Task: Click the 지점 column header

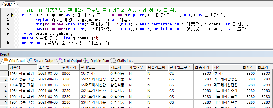Action: click(226, 67)
